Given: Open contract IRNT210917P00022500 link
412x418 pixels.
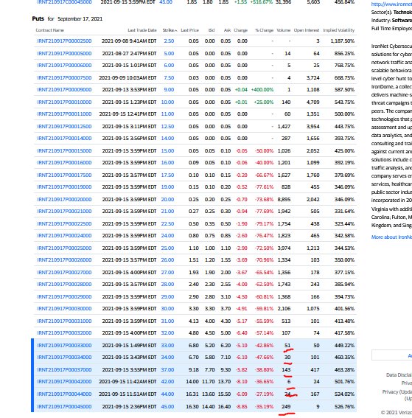Looking at the screenshot, I should [x=64, y=223].
